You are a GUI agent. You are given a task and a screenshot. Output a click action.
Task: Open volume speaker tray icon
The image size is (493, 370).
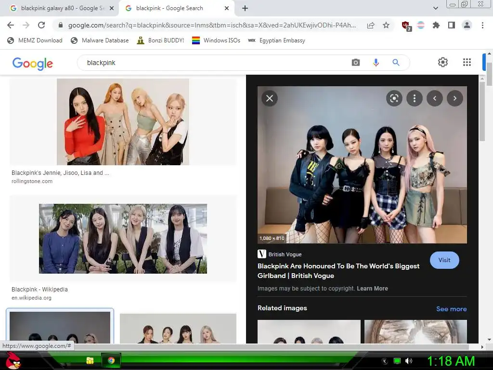pyautogui.click(x=409, y=361)
